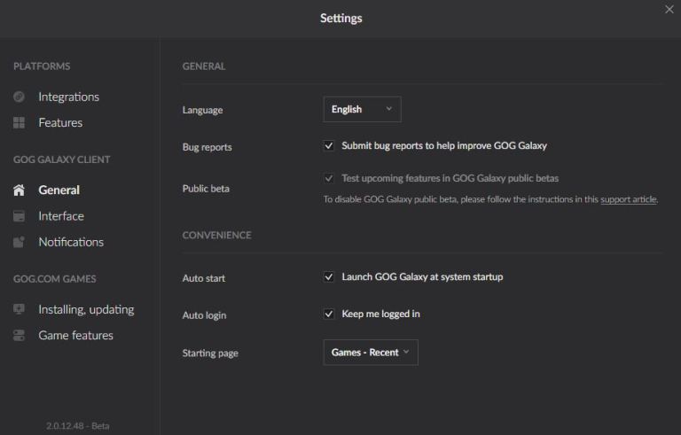Click the Starting page label

coord(210,353)
